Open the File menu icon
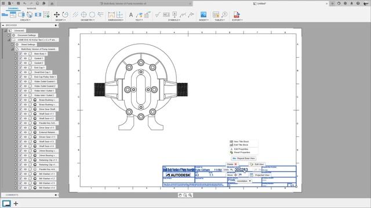The image size is (371, 208). click(10, 3)
